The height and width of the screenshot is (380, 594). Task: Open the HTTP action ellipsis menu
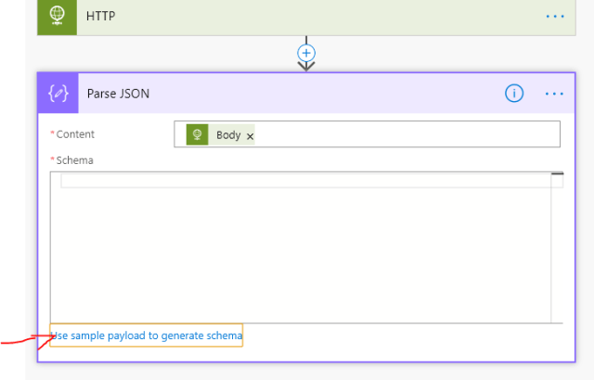point(555,16)
